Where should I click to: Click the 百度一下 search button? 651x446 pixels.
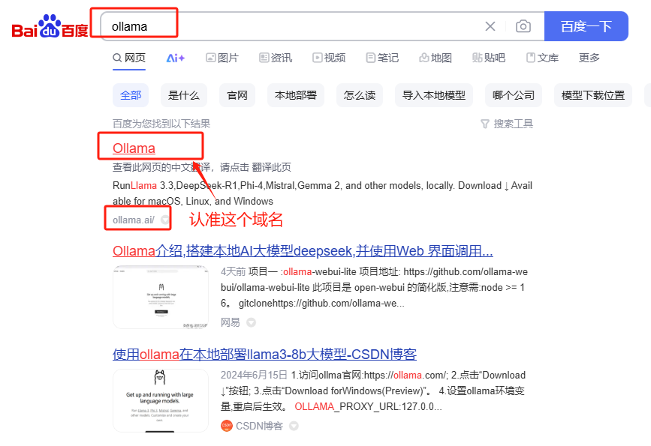click(586, 25)
